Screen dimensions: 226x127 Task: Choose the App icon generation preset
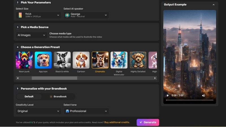click(43, 60)
